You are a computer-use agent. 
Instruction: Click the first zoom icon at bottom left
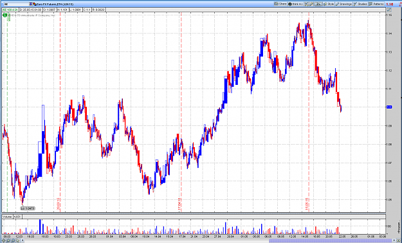point(4,240)
